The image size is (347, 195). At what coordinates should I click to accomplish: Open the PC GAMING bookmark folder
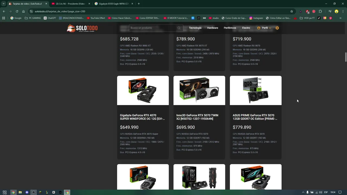[x=33, y=18]
